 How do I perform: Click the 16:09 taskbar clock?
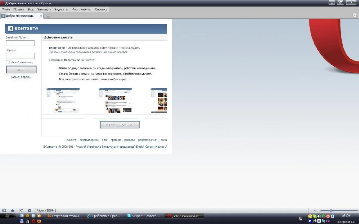[x=346, y=216]
